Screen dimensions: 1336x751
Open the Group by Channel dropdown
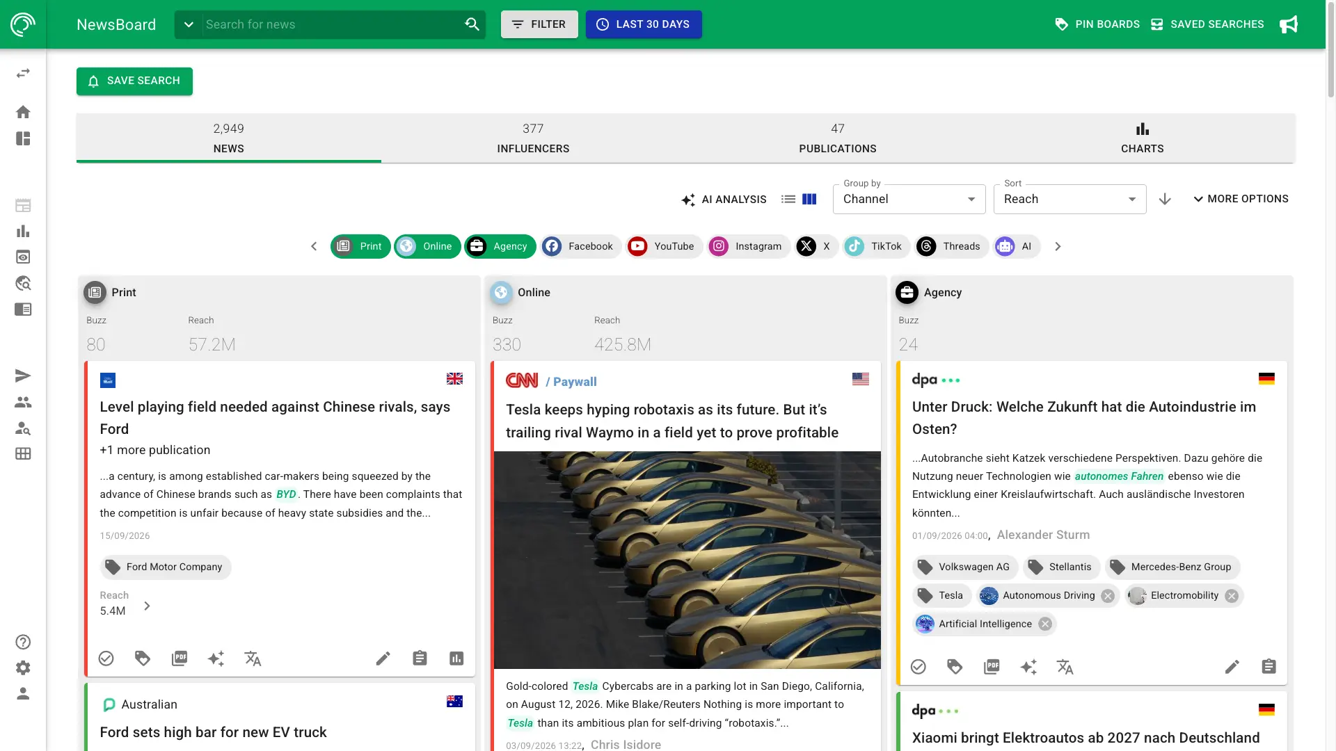pyautogui.click(x=909, y=199)
